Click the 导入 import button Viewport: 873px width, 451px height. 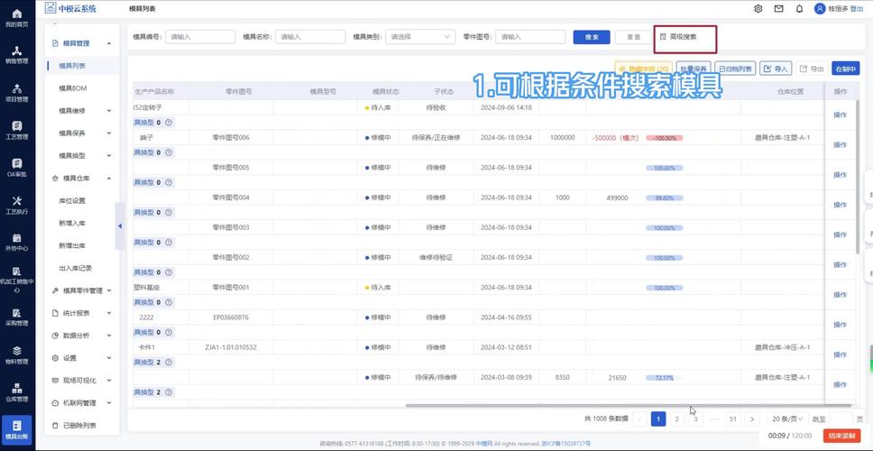pos(776,69)
